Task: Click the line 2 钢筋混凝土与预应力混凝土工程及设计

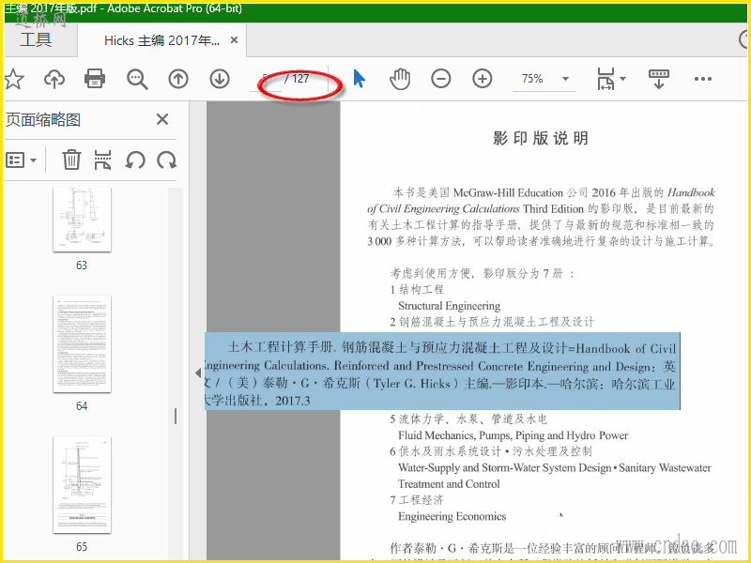Action: [x=492, y=322]
